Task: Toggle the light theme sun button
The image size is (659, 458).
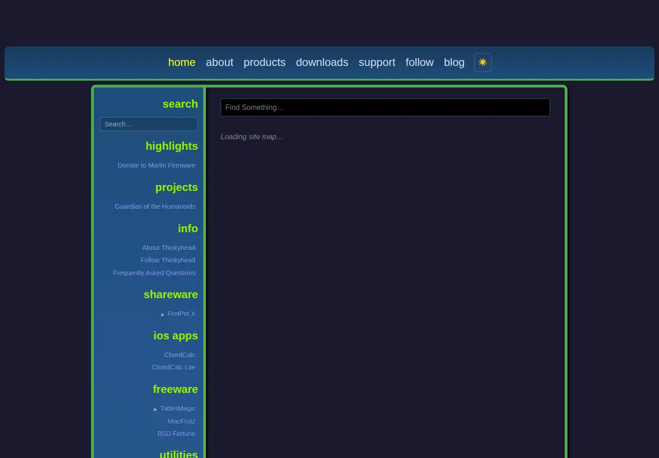Action: [483, 62]
